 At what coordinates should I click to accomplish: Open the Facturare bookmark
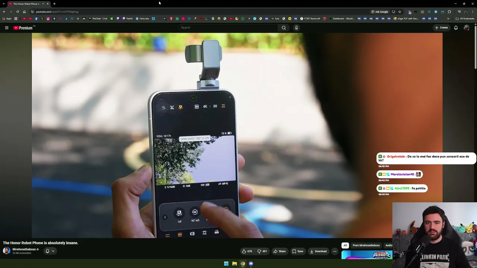pyautogui.click(x=142, y=19)
